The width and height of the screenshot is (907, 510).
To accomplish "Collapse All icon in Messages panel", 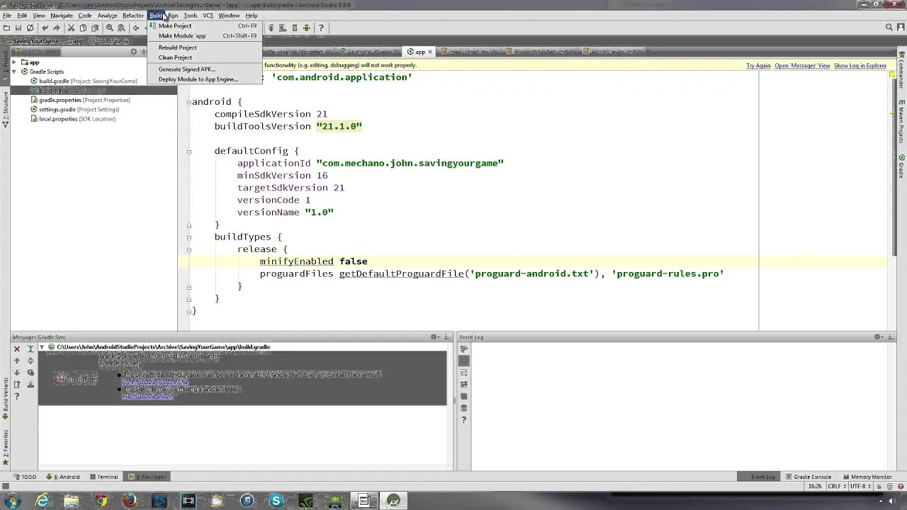I will pyautogui.click(x=30, y=361).
